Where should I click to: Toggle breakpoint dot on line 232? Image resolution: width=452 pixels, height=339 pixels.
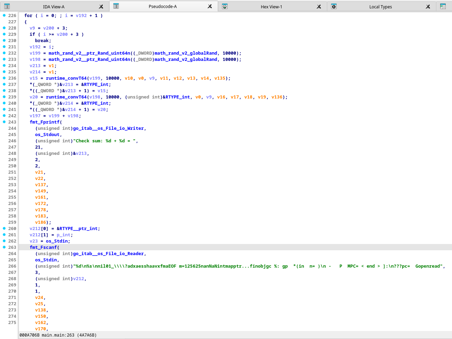pos(4,53)
